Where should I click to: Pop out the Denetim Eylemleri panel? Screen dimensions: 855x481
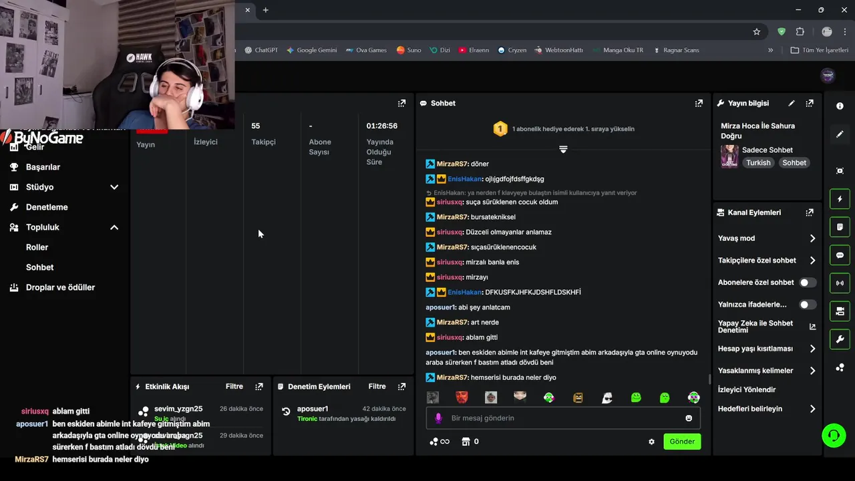(x=401, y=386)
